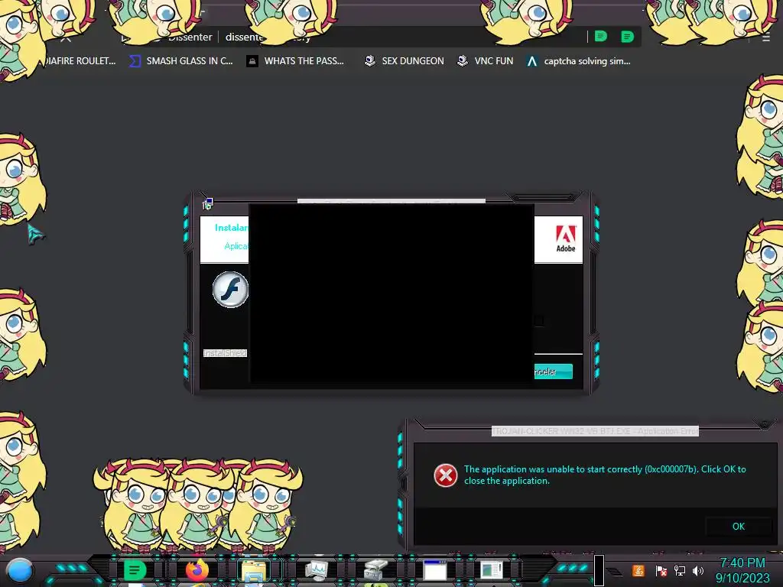Image resolution: width=783 pixels, height=587 pixels.
Task: Click the InstallShield label in the installer
Action: point(226,353)
